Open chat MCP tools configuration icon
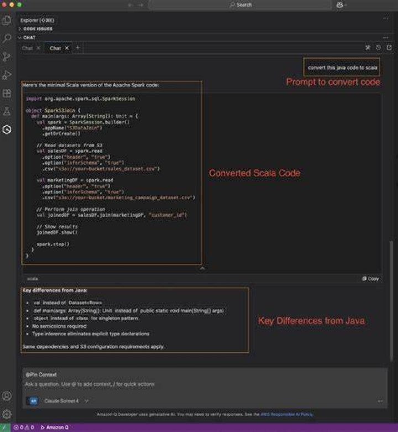Image resolution: width=398 pixels, height=432 pixels. coord(368,48)
